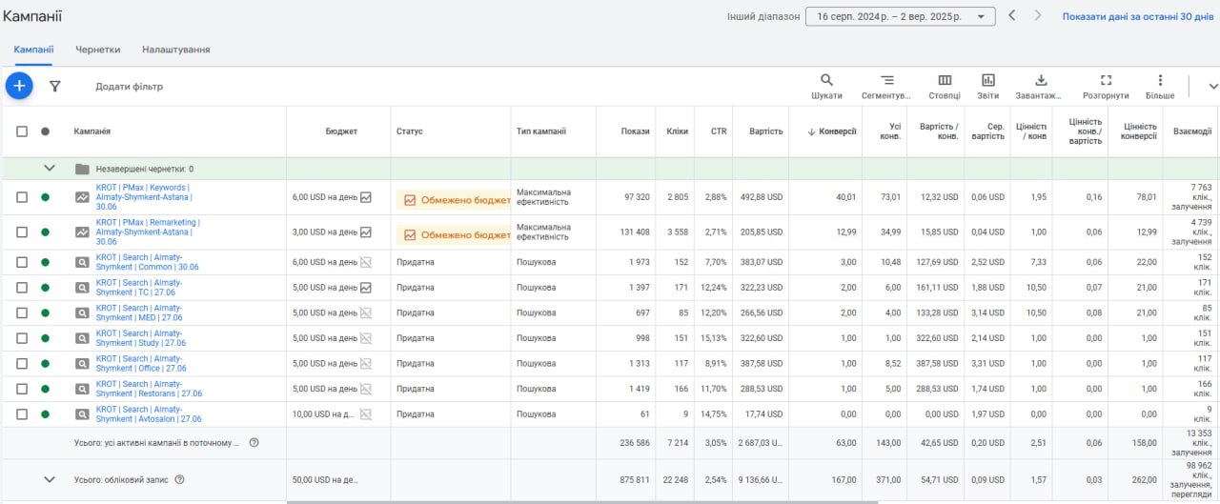This screenshot has height=504, width=1220.
Task: Expand the Усього обліковий запис totals row
Action: click(50, 480)
